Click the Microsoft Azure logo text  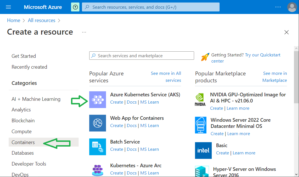coord(43,7)
